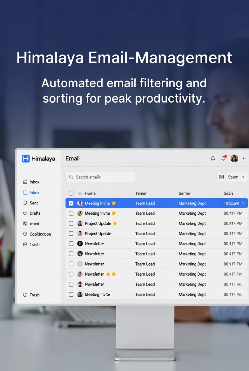
Task: Open the Spam dropdown above the table
Action: pyautogui.click(x=237, y=177)
